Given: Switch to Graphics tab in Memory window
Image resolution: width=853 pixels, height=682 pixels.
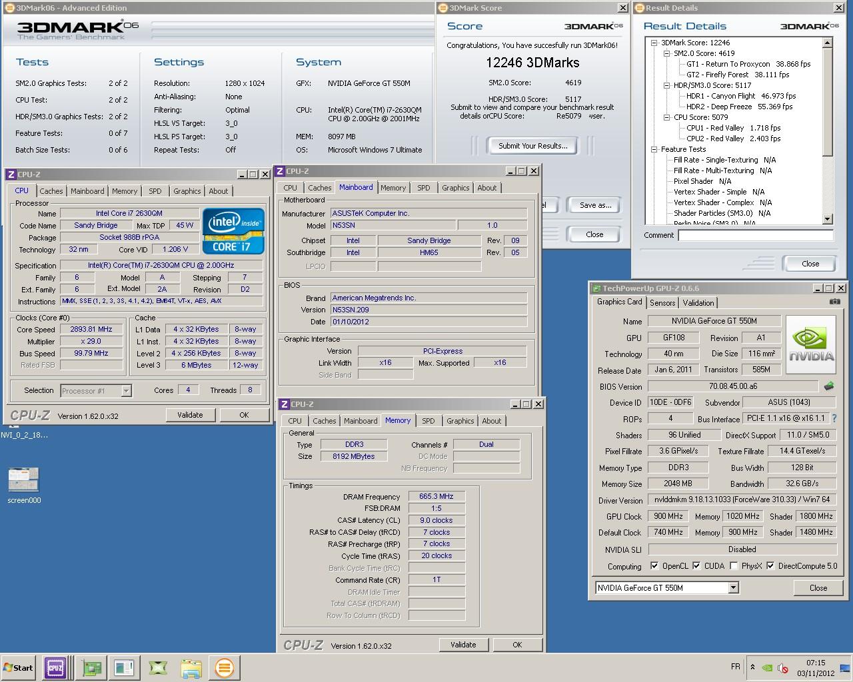Looking at the screenshot, I should pyautogui.click(x=460, y=421).
